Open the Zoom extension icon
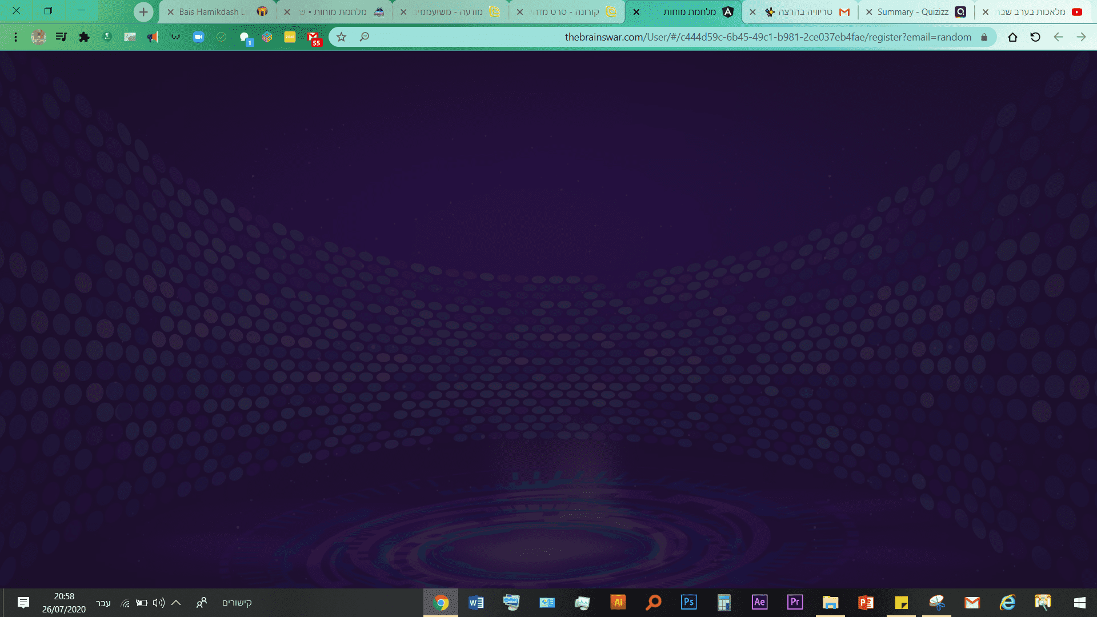The height and width of the screenshot is (617, 1097). (x=198, y=37)
